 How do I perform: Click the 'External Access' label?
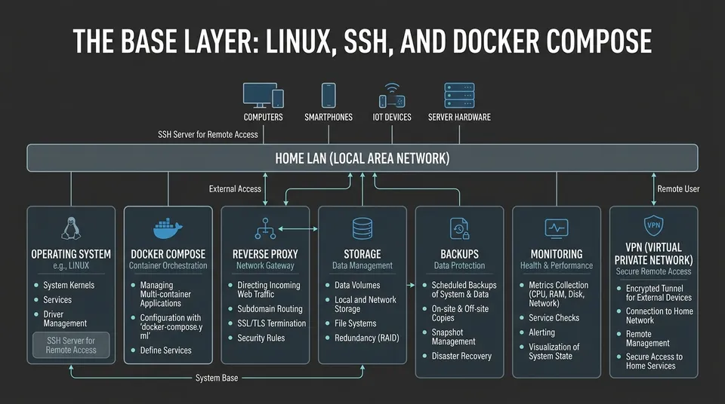coord(235,189)
